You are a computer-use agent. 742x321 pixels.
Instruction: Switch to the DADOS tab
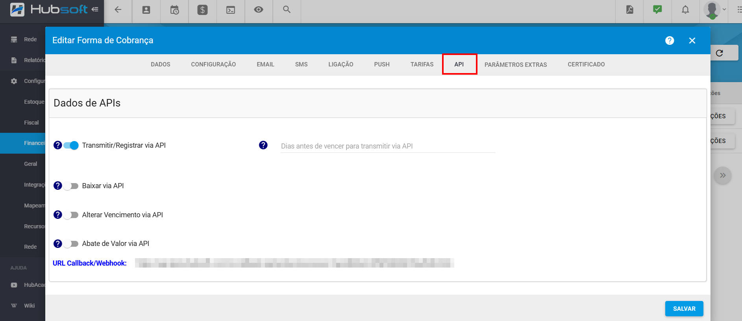(161, 64)
